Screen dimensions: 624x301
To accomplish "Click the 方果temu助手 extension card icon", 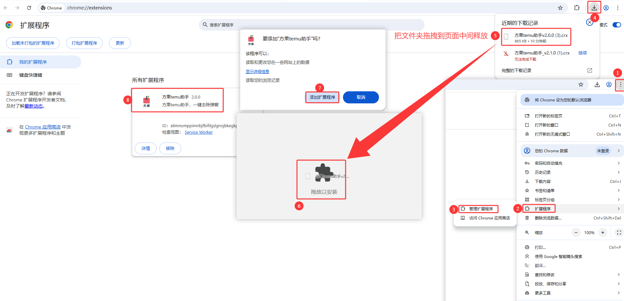I will coord(147,101).
